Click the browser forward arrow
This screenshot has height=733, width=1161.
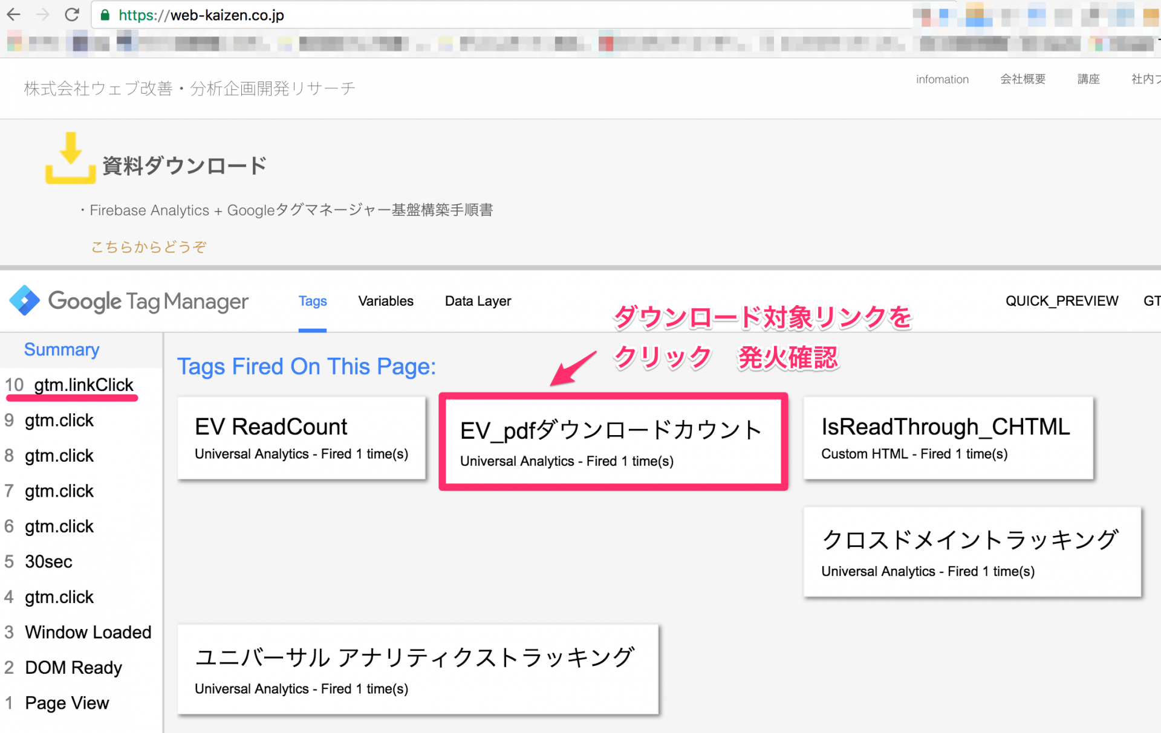(x=42, y=15)
